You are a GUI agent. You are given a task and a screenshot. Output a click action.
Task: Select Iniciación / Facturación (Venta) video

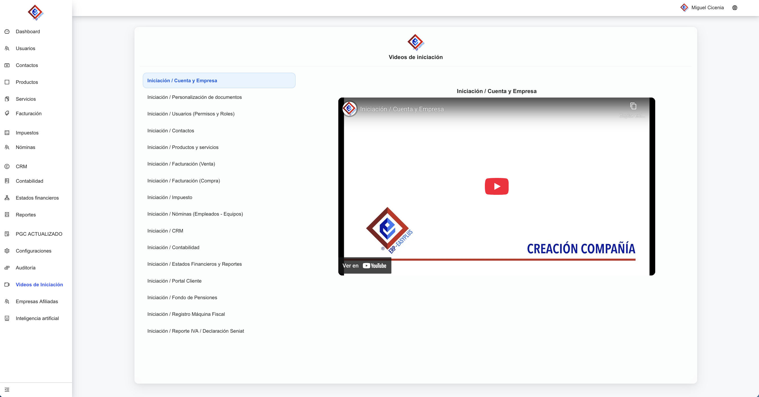(x=181, y=164)
